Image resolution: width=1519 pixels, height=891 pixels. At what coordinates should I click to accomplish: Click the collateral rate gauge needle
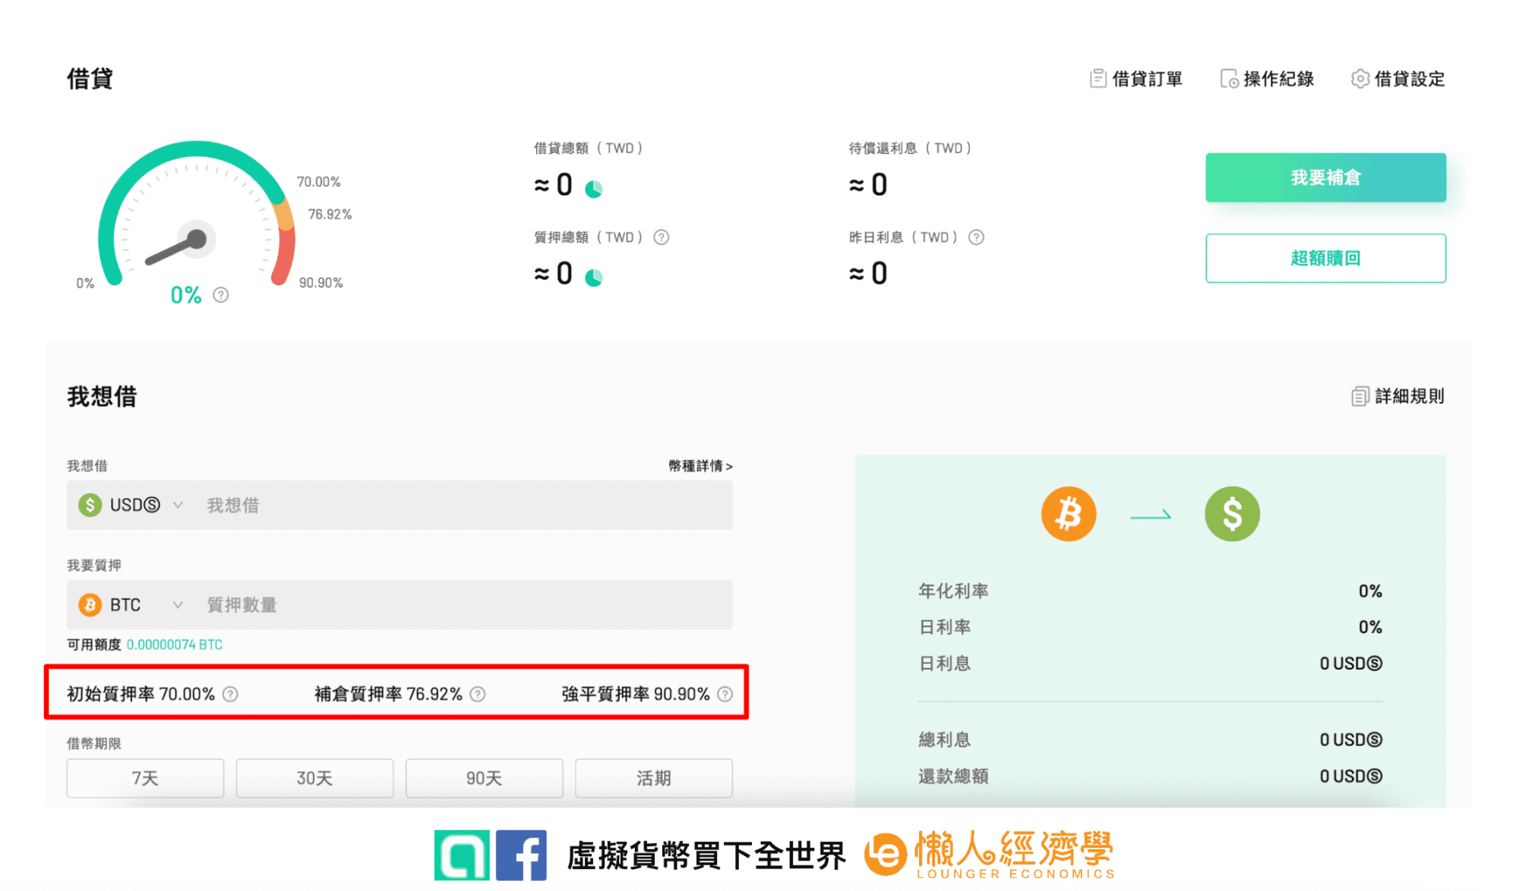tap(177, 250)
